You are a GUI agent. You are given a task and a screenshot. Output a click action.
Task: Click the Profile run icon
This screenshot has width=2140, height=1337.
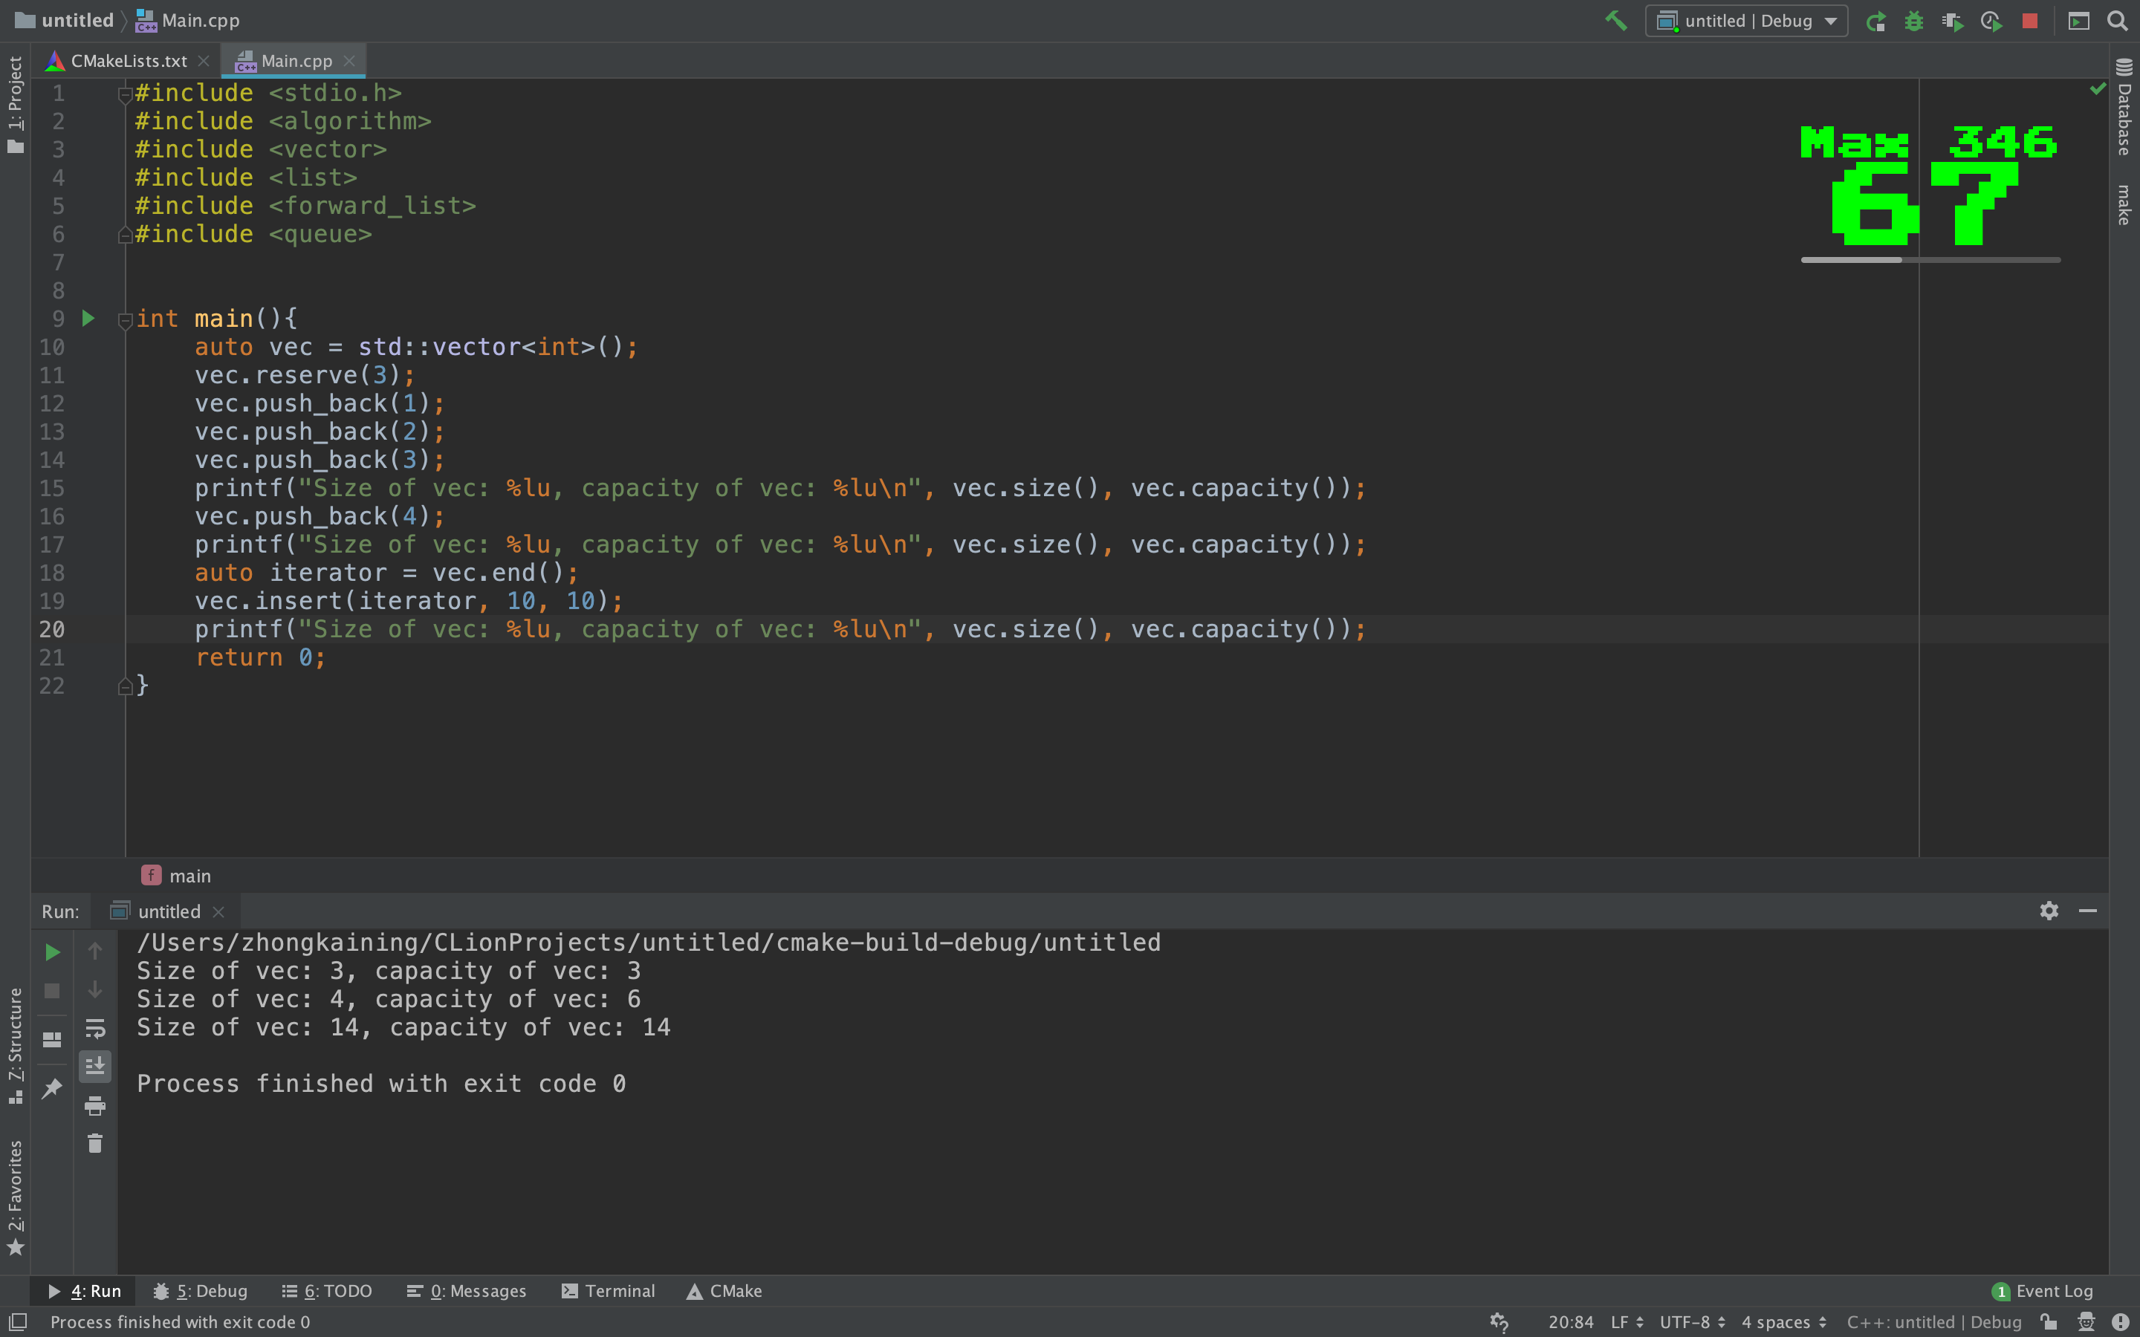point(1991,20)
